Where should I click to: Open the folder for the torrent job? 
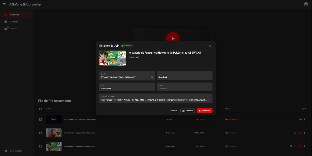coord(300,119)
